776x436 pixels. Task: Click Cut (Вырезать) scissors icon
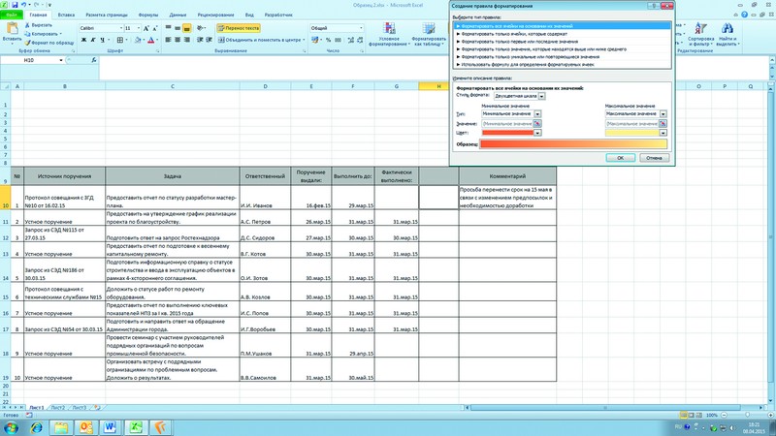click(28, 25)
